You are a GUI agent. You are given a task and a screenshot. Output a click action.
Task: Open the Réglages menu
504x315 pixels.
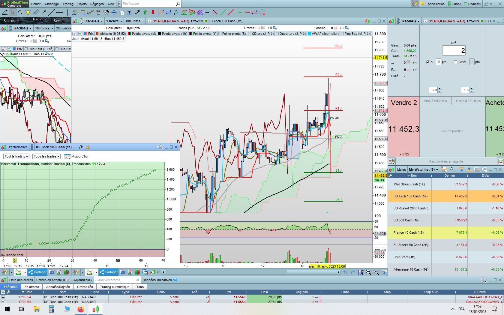click(97, 4)
